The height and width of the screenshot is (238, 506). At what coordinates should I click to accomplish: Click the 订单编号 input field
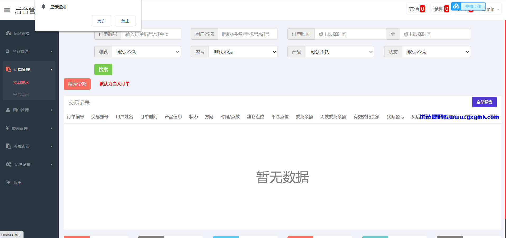point(151,34)
